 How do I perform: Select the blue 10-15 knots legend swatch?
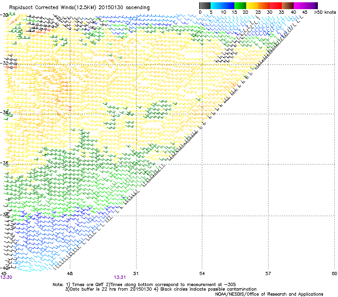tap(228, 5)
